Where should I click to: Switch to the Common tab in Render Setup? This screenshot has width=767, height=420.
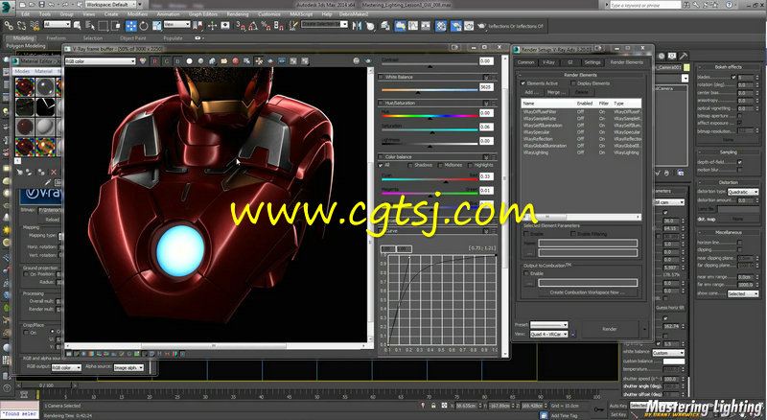click(525, 62)
